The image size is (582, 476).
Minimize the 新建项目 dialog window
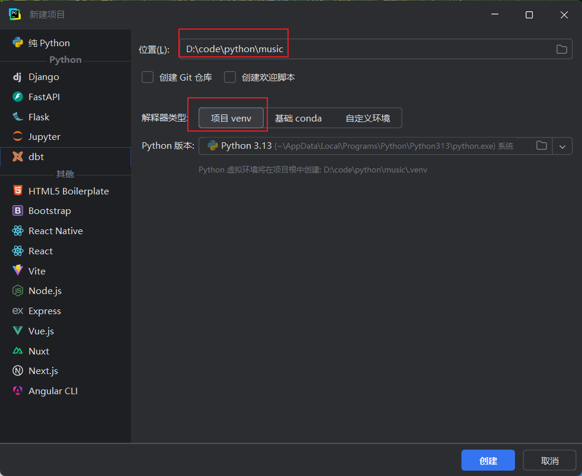(x=495, y=14)
